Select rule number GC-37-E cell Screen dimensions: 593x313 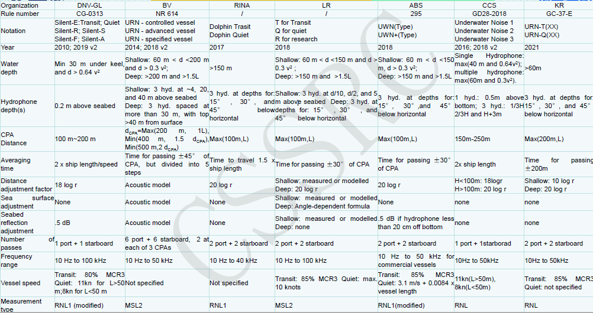(x=559, y=14)
